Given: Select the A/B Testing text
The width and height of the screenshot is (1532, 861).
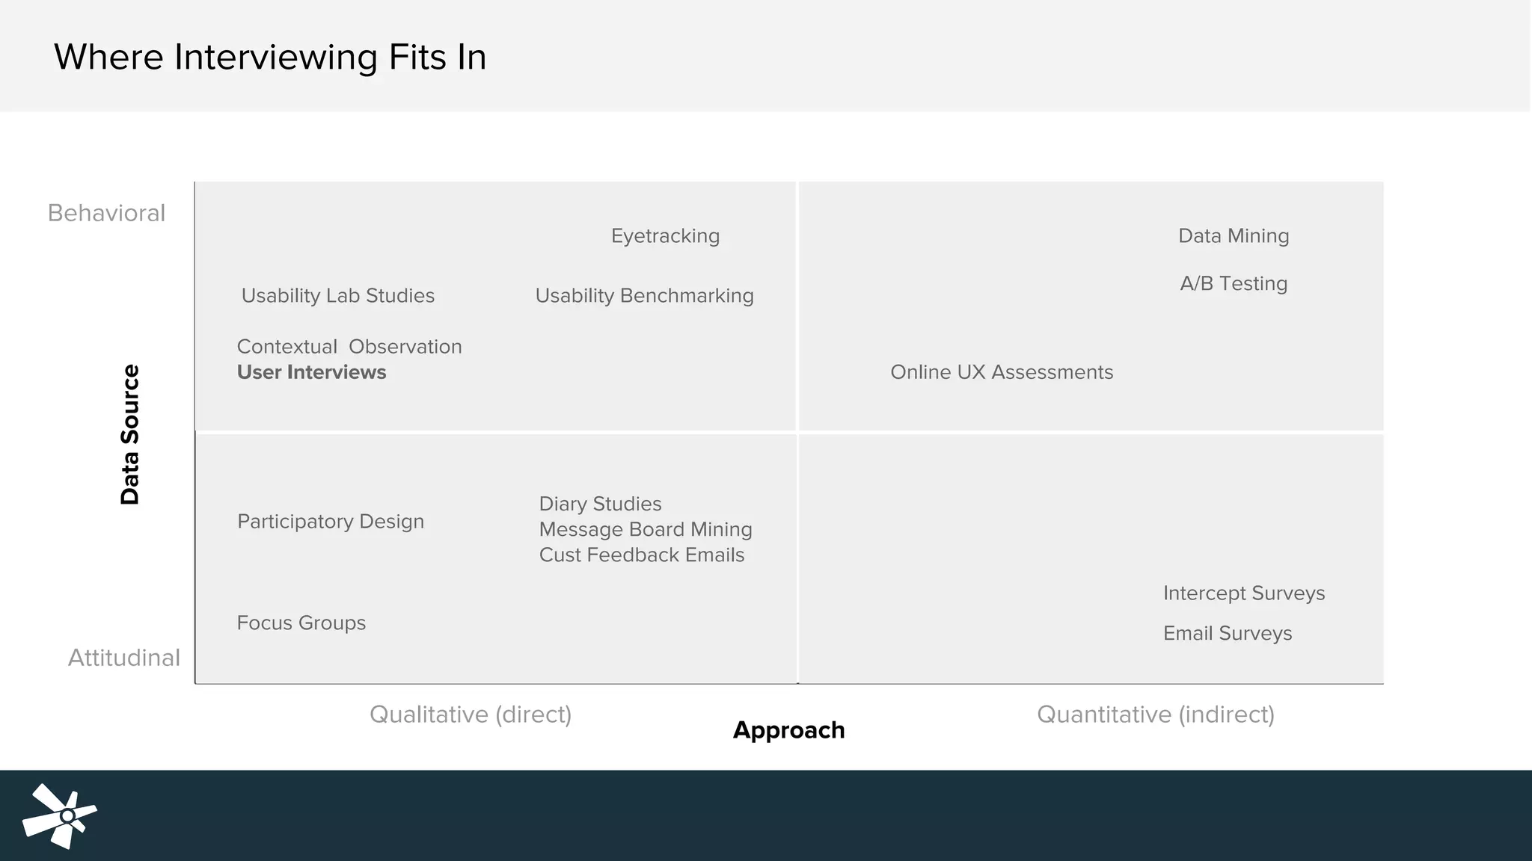Looking at the screenshot, I should [1234, 284].
